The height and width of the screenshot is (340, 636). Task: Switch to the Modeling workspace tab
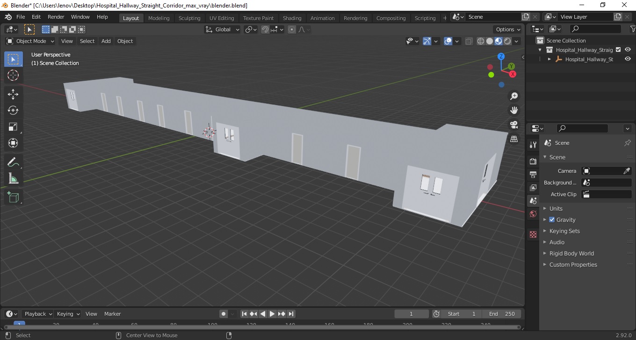click(159, 18)
